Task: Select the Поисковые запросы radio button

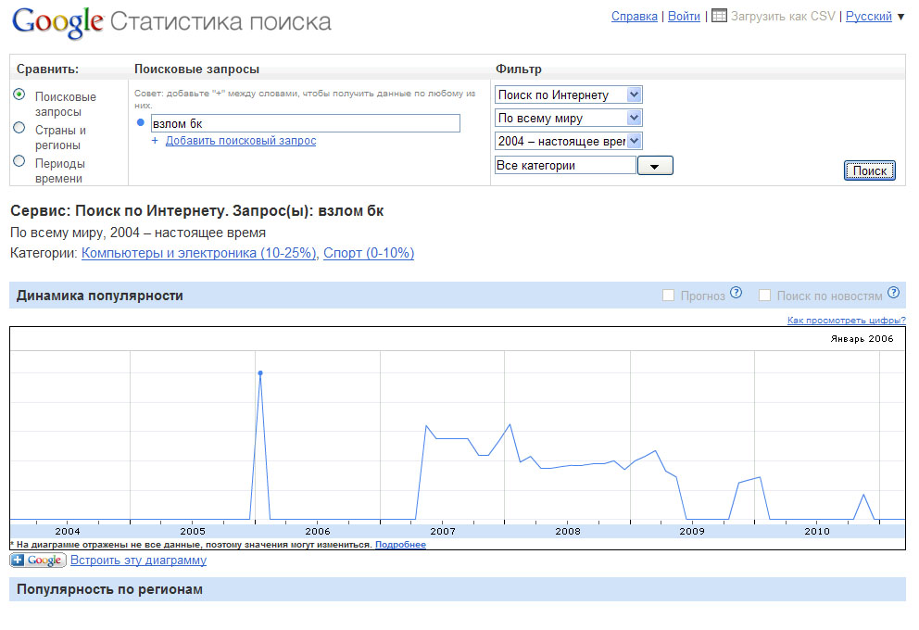Action: [x=19, y=94]
